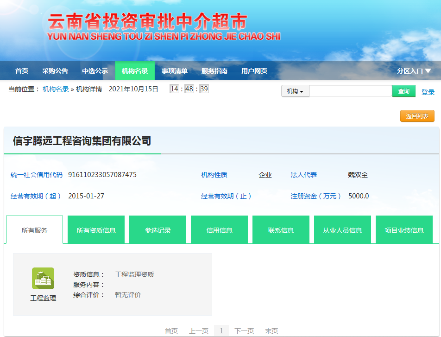Follow the 机构名录 breadcrumb link
This screenshot has width=441, height=337.
pyautogui.click(x=55, y=90)
